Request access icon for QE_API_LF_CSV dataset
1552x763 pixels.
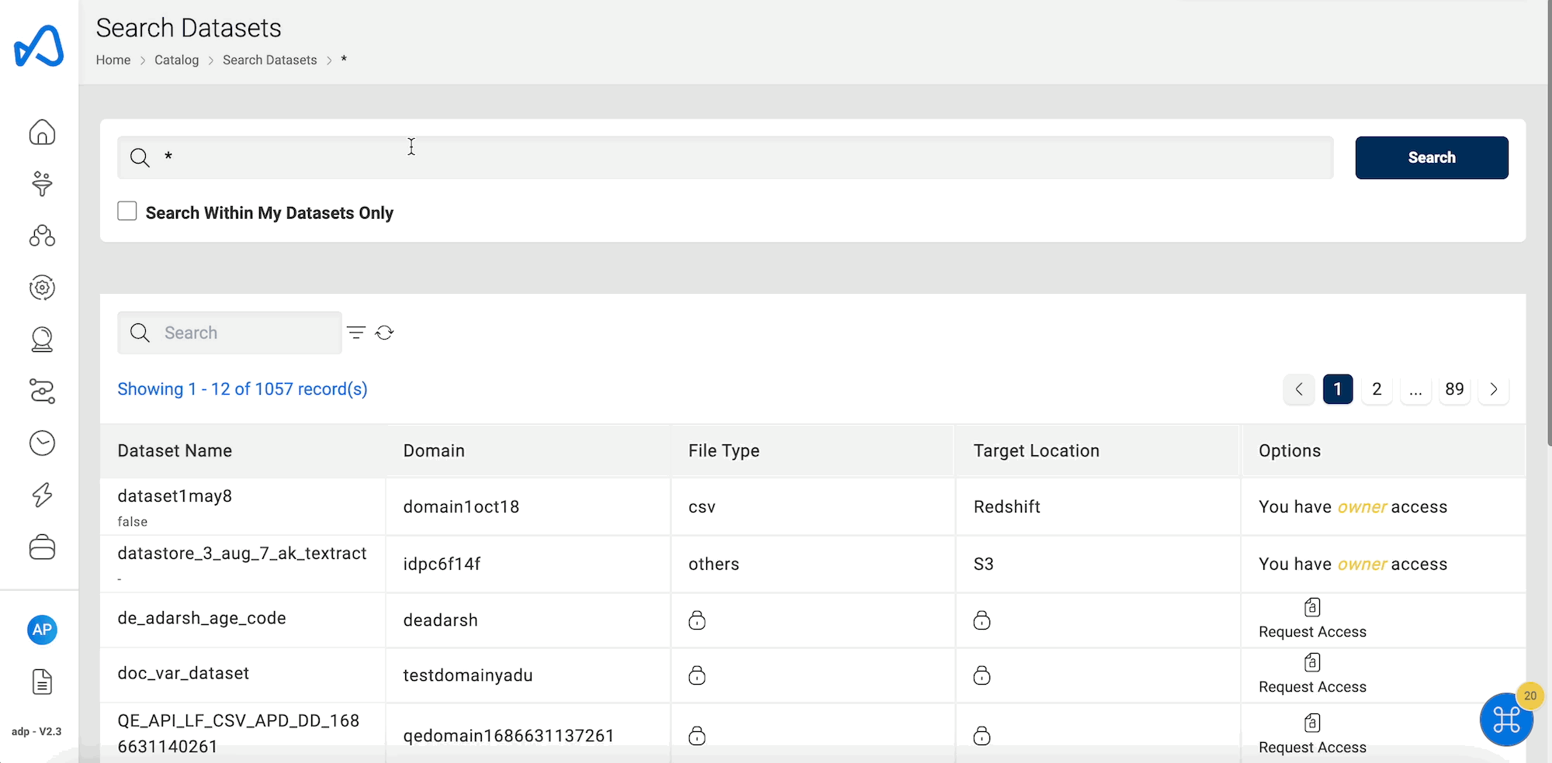(1312, 723)
